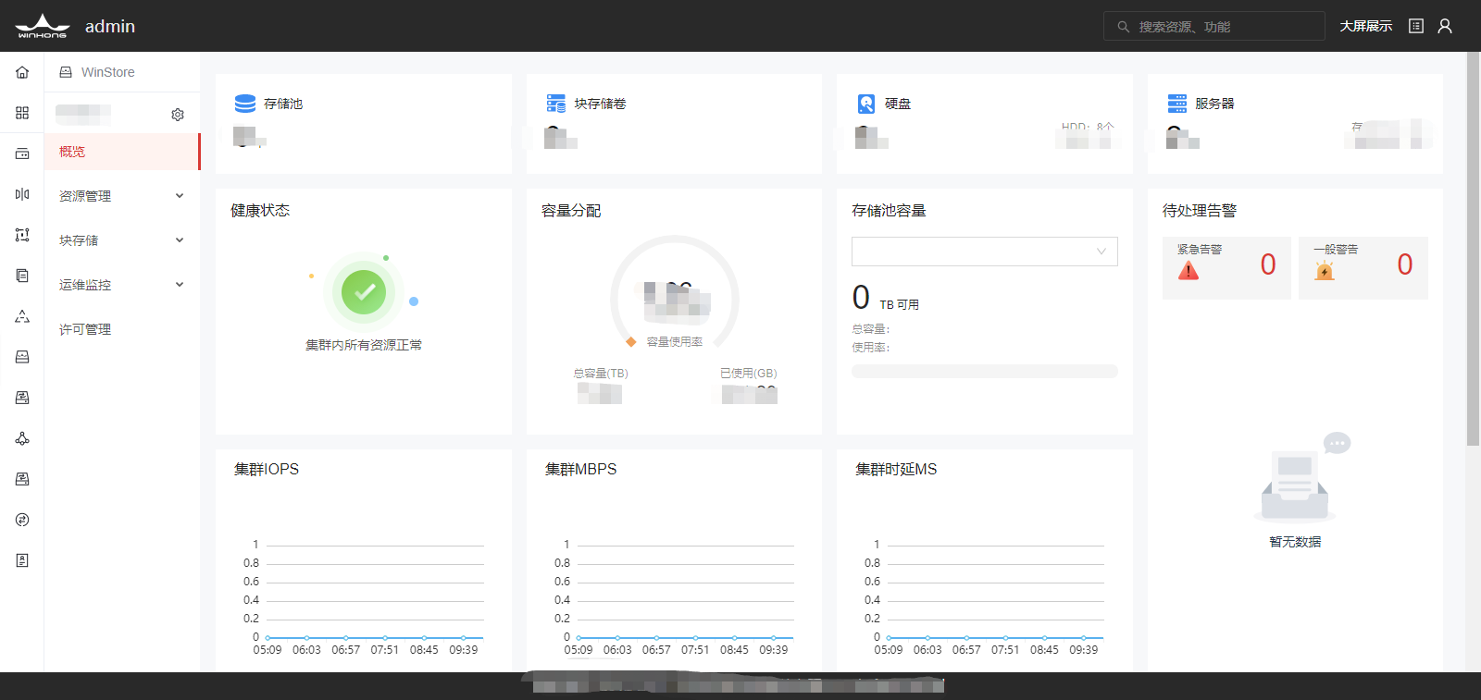The height and width of the screenshot is (700, 1481).
Task: Click the circular swap arrows icon in rail
Action: (22, 520)
